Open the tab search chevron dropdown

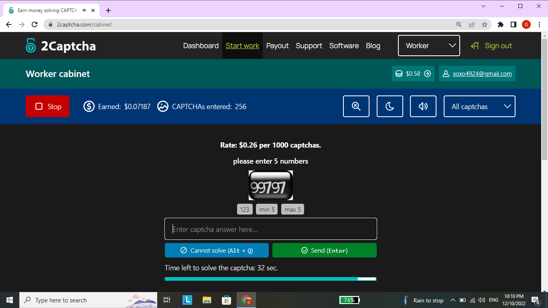point(483,6)
